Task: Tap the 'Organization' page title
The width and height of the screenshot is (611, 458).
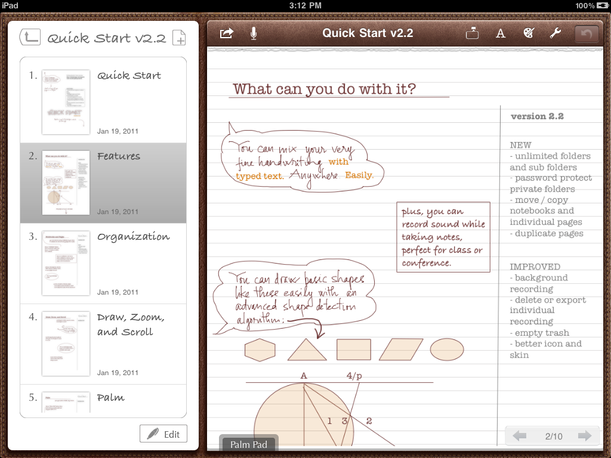Action: pyautogui.click(x=133, y=237)
